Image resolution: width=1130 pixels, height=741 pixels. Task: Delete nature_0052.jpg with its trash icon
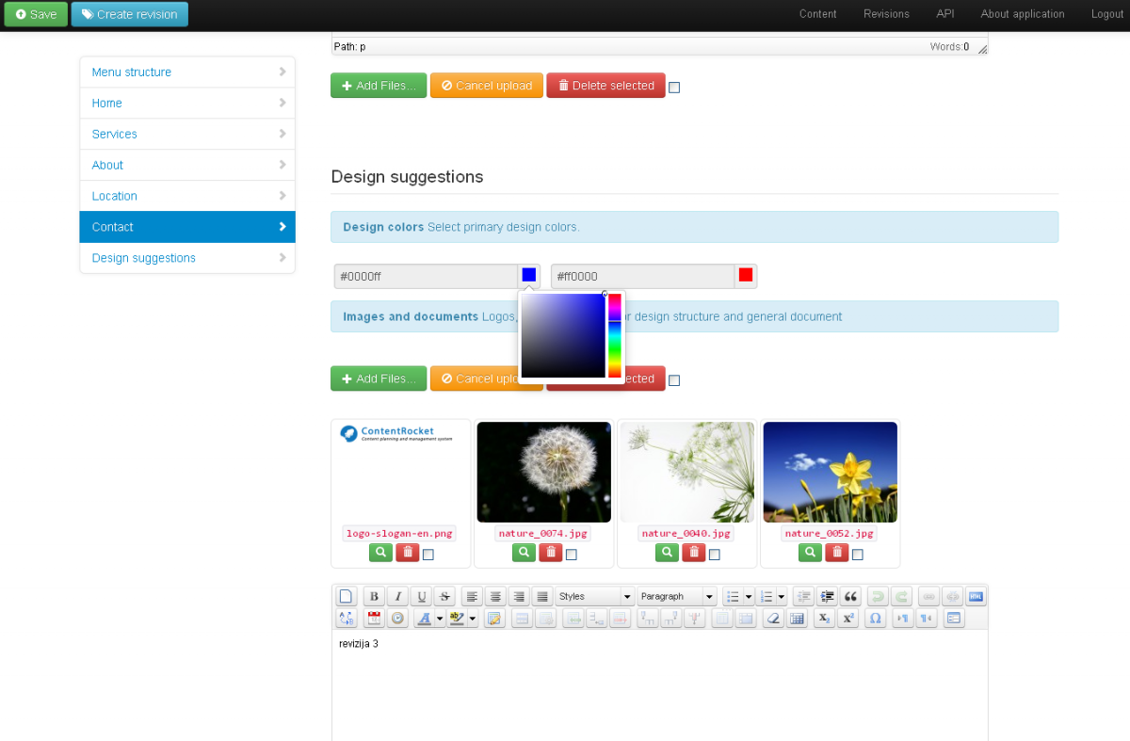836,553
